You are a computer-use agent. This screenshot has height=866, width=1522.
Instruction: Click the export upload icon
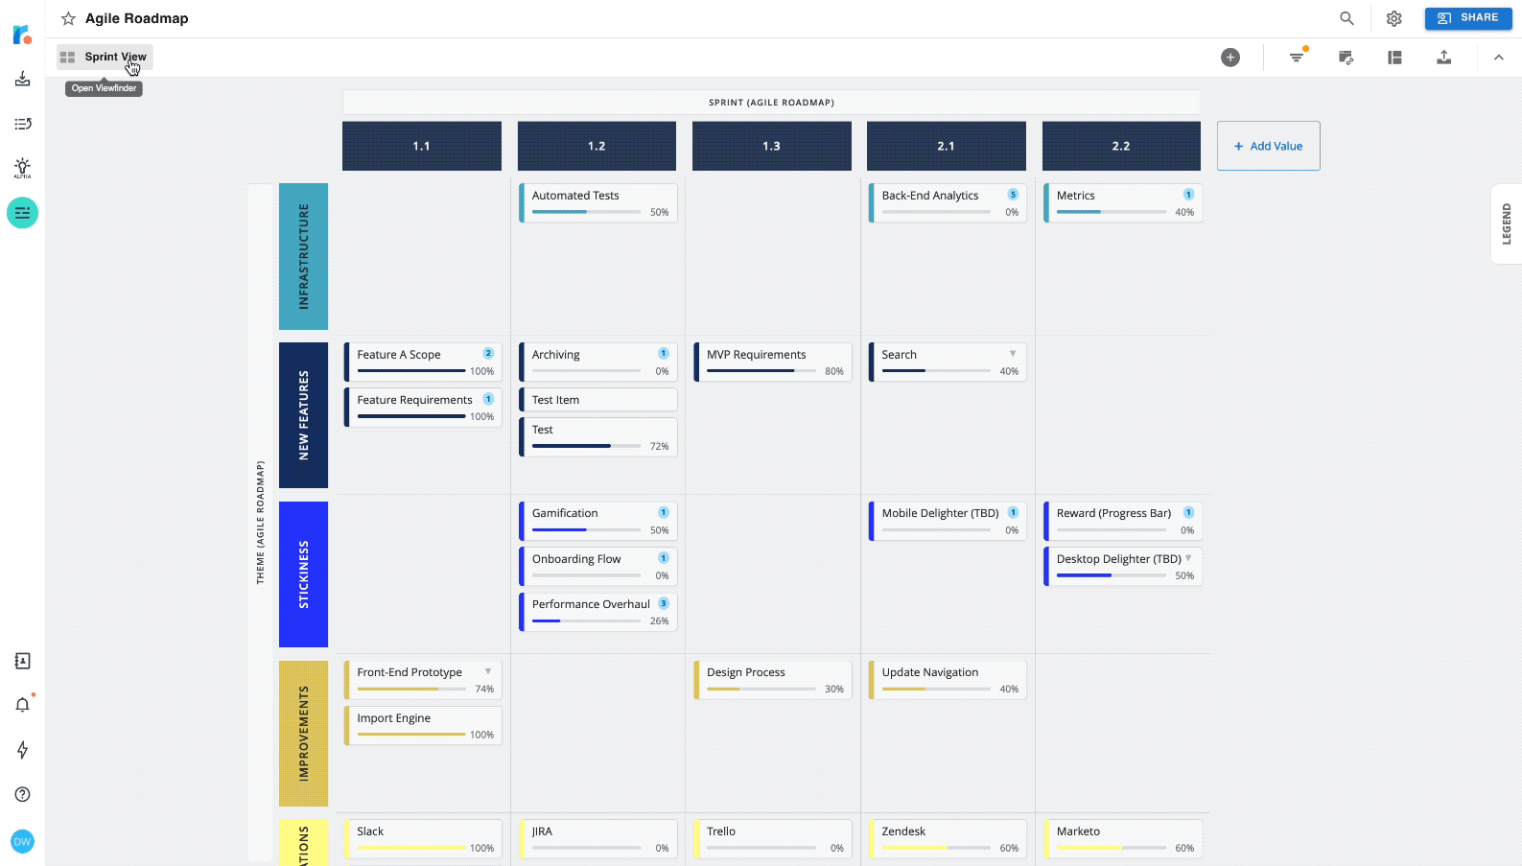(x=1443, y=58)
